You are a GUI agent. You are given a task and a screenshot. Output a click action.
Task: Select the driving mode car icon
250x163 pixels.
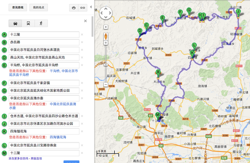click(15, 23)
